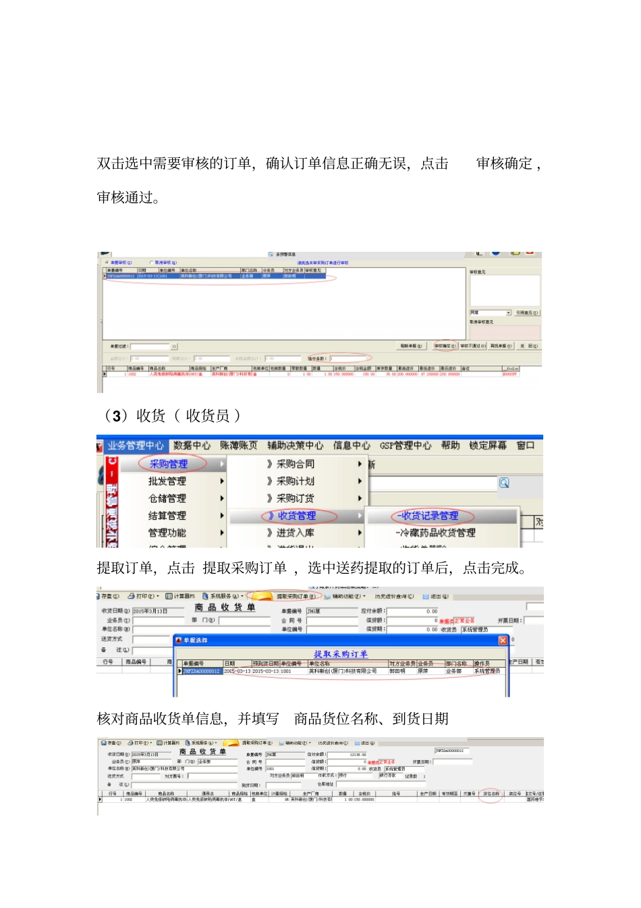Click the 退出 exit icon in the completed receipt form toolbar
Image resolution: width=641 pixels, height=908 pixels.
click(363, 743)
